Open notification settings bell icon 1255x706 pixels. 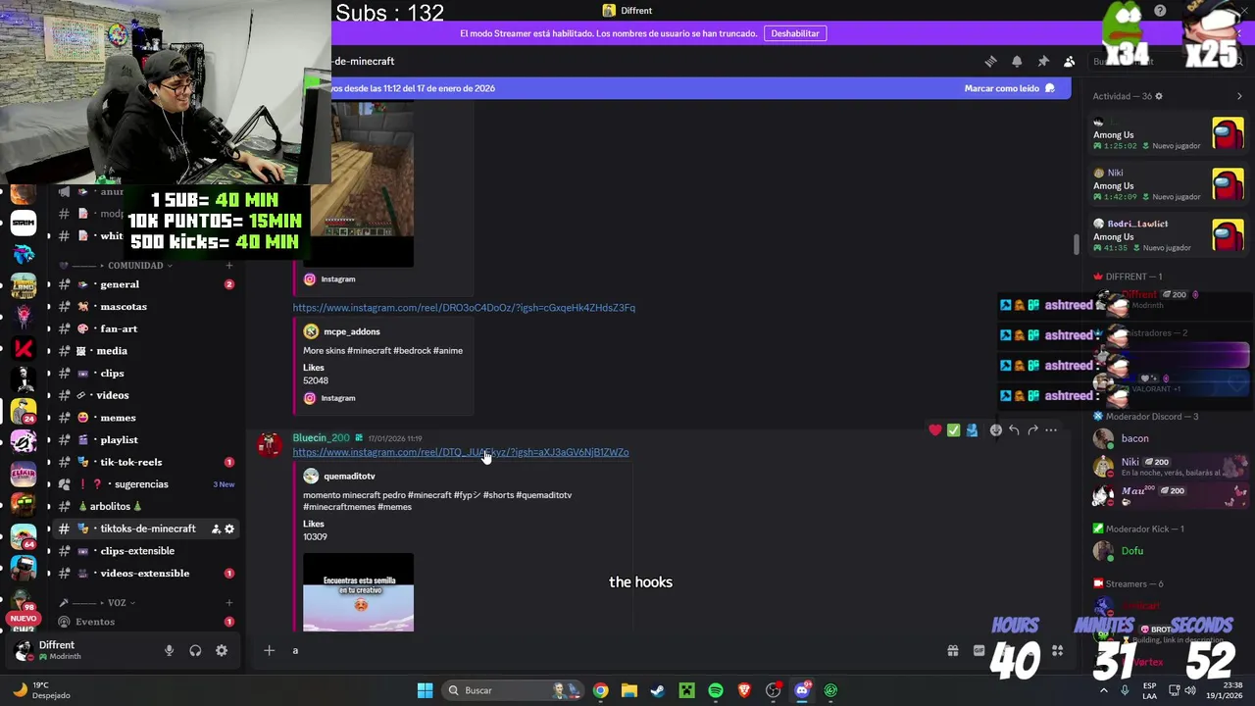1017,61
